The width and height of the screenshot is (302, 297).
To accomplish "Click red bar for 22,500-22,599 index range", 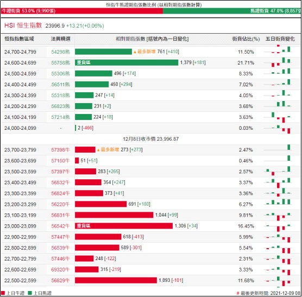I will tap(116, 280).
